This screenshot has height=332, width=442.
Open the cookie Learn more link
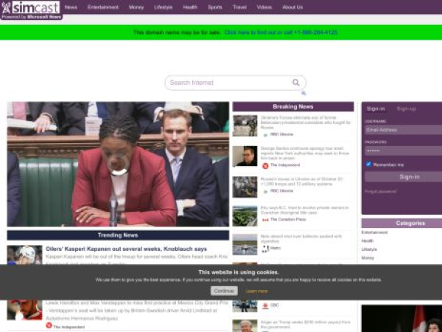[x=256, y=291]
